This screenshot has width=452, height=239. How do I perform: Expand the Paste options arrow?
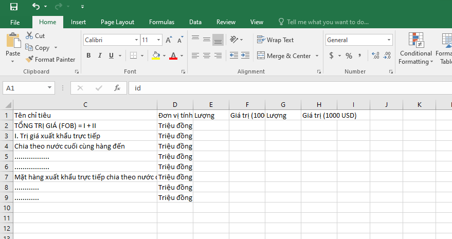13,61
